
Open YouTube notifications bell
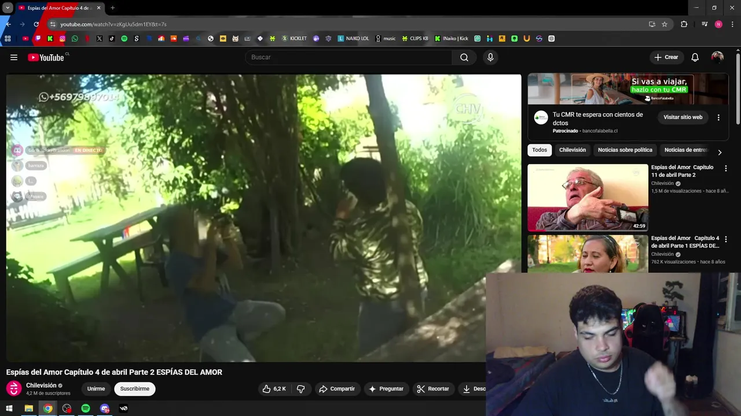tap(695, 57)
